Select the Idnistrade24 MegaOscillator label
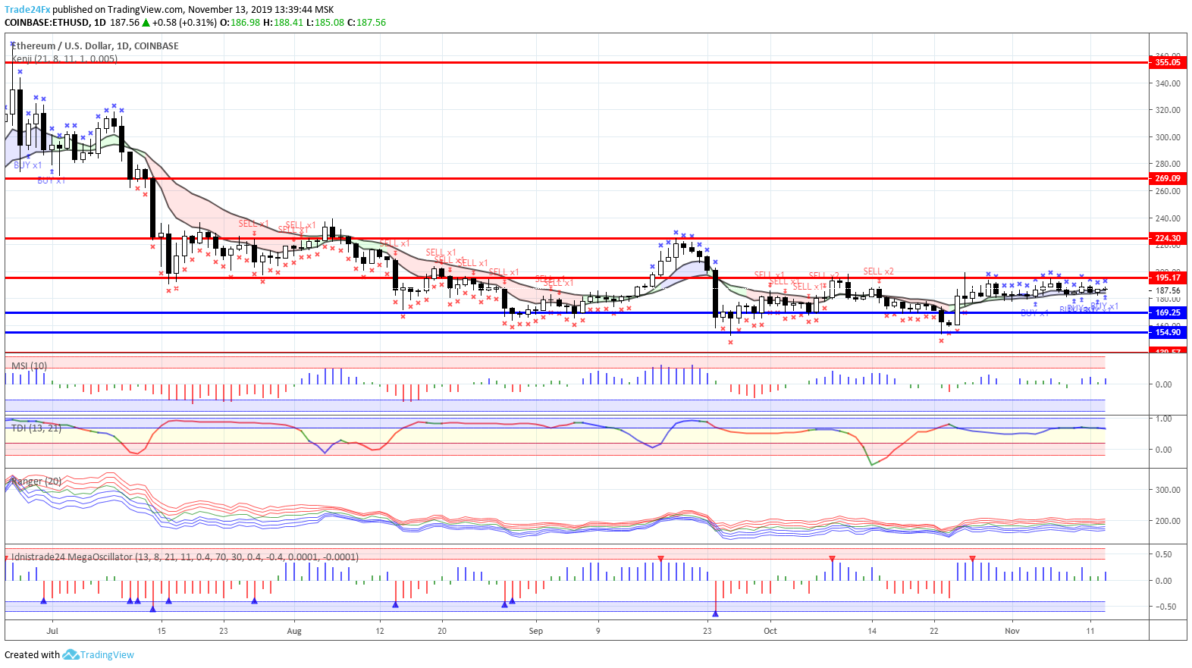Screen dimensions: 1192x668 click(x=185, y=557)
